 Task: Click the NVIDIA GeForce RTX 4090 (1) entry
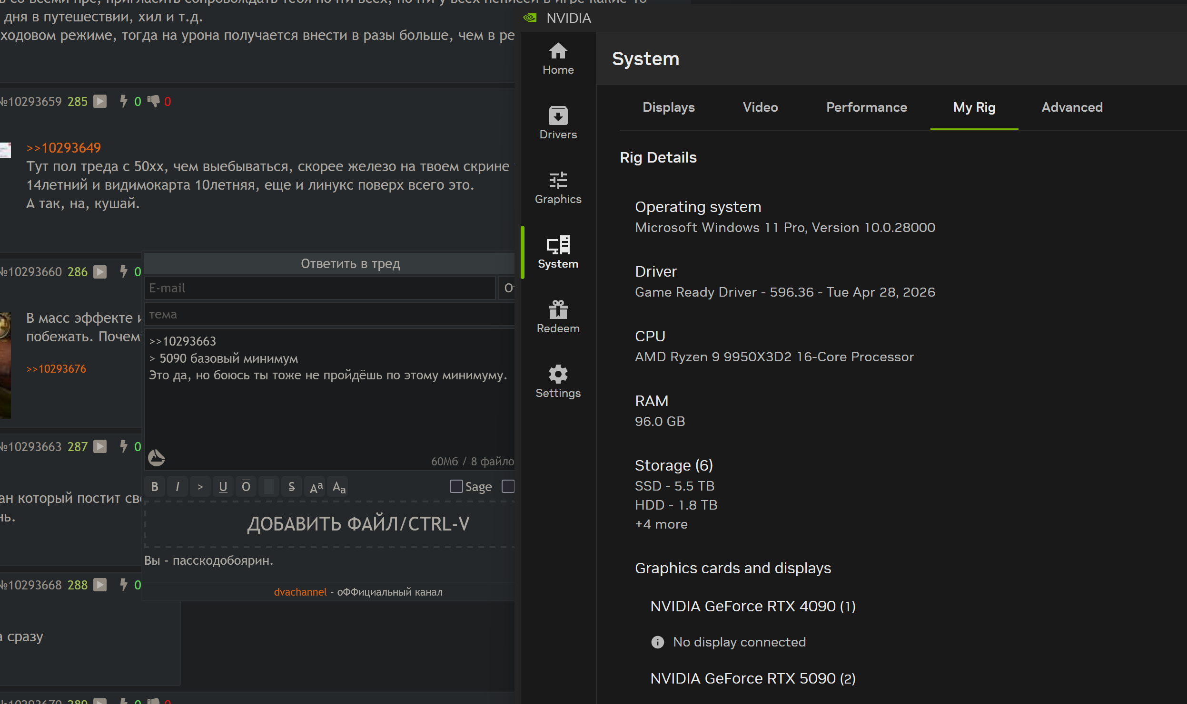tap(753, 607)
